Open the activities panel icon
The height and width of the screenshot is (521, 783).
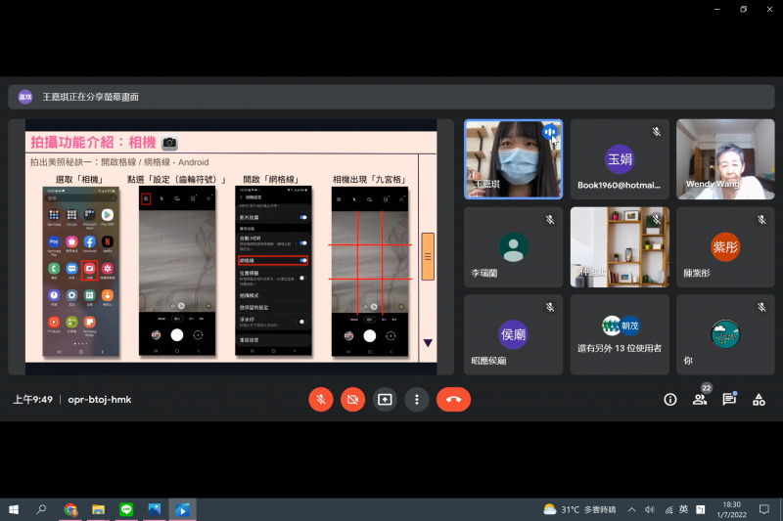pos(759,399)
